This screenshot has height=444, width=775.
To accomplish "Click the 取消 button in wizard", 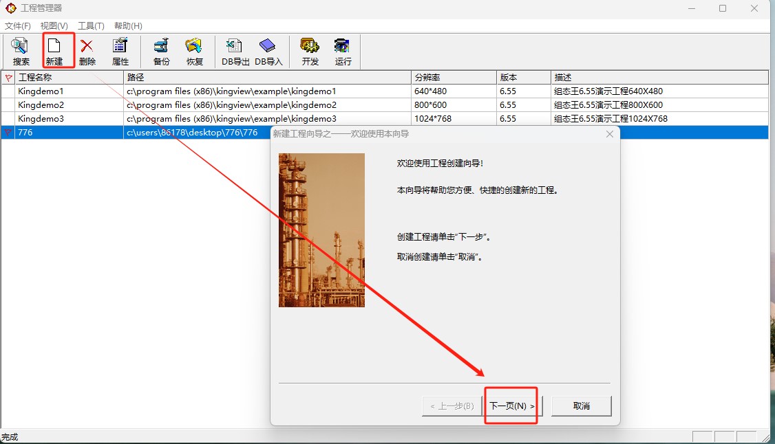I will 581,406.
